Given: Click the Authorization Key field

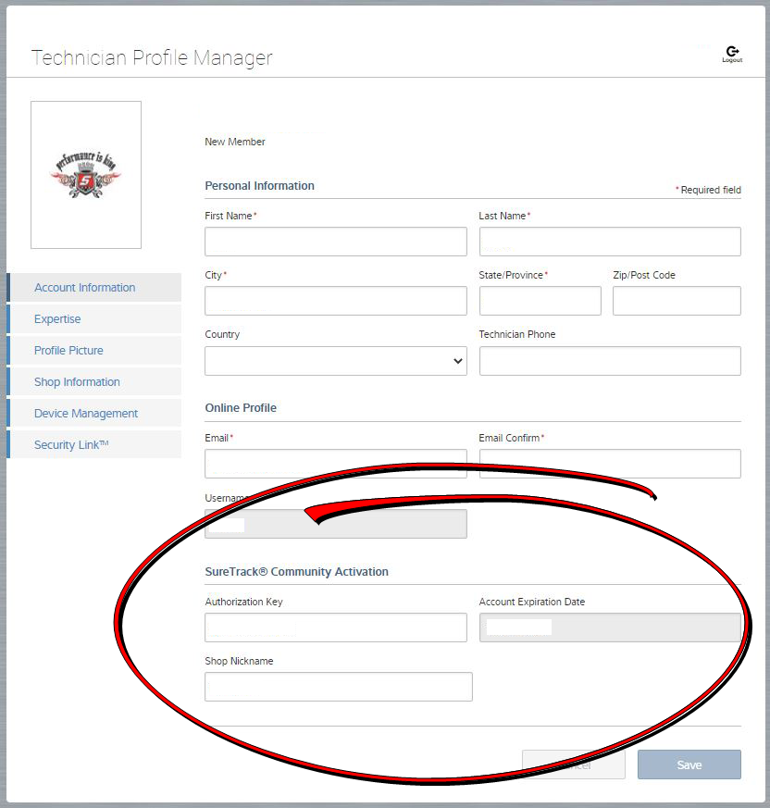Looking at the screenshot, I should click(x=335, y=628).
